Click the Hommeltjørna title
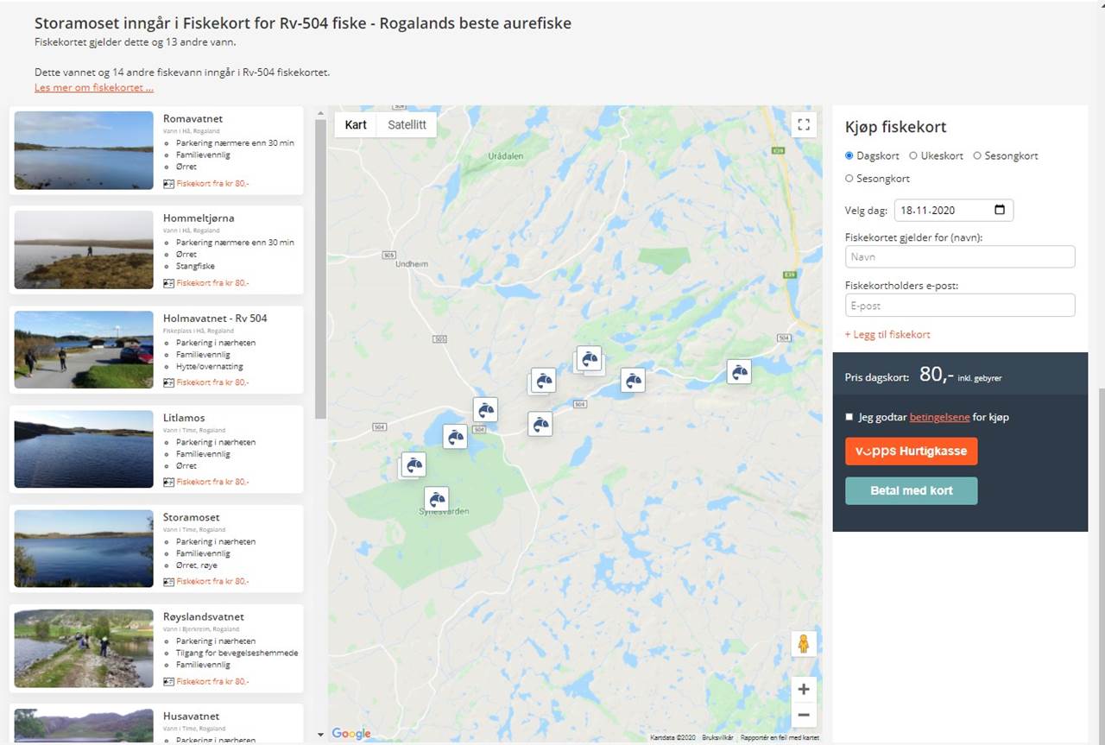 [199, 218]
